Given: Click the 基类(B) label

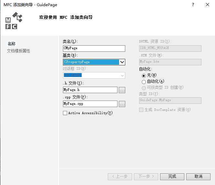Looking at the screenshot, I should 70,55.
